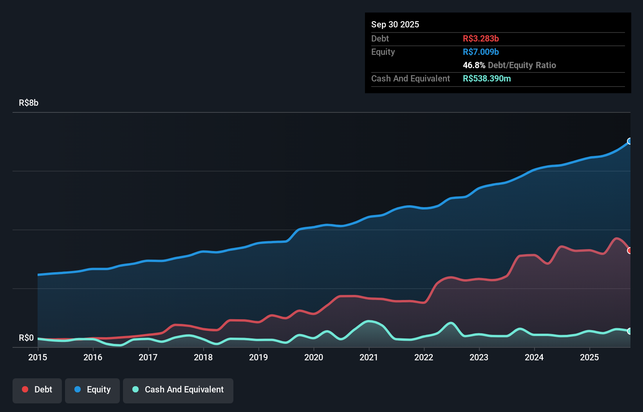Toggle the Debt series visibility
Viewport: 643px width, 412px height.
tap(37, 389)
